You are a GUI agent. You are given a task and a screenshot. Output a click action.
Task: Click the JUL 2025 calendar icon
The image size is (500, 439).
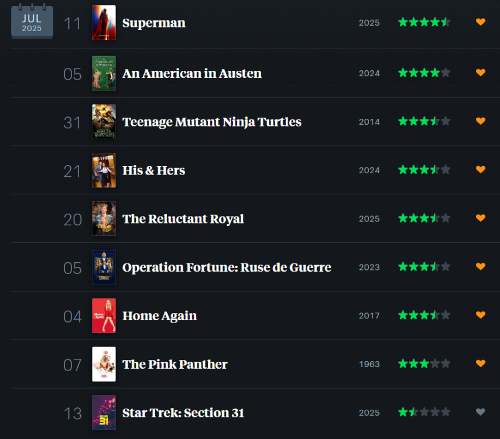pos(32,22)
